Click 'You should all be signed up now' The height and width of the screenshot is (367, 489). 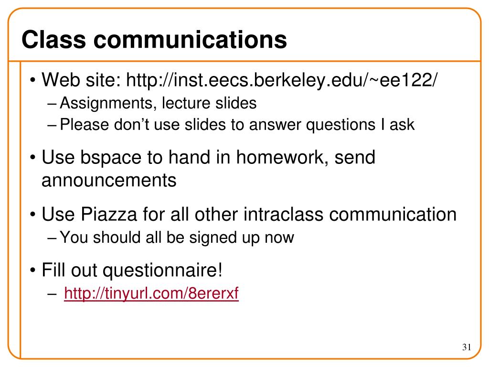177,238
